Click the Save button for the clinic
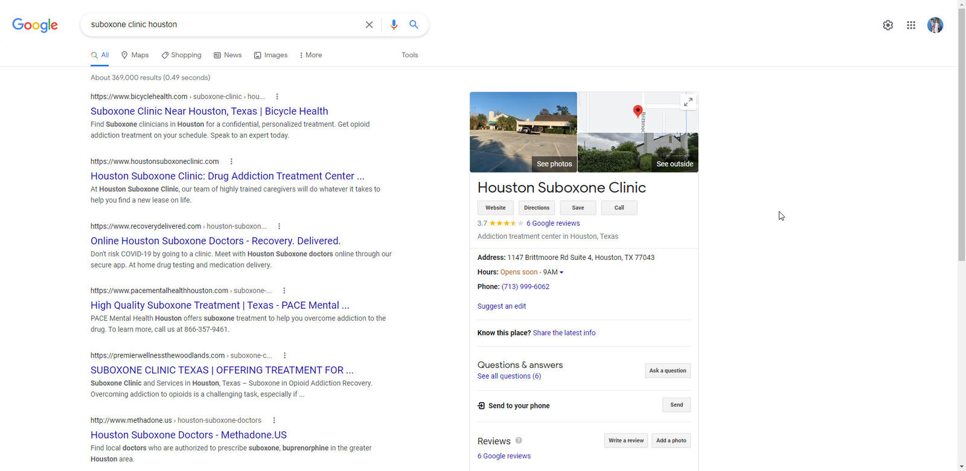 click(578, 207)
